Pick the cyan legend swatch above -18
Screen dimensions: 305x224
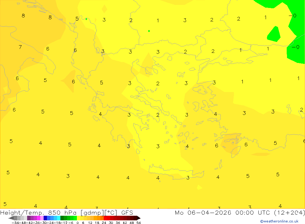[x=59, y=218]
